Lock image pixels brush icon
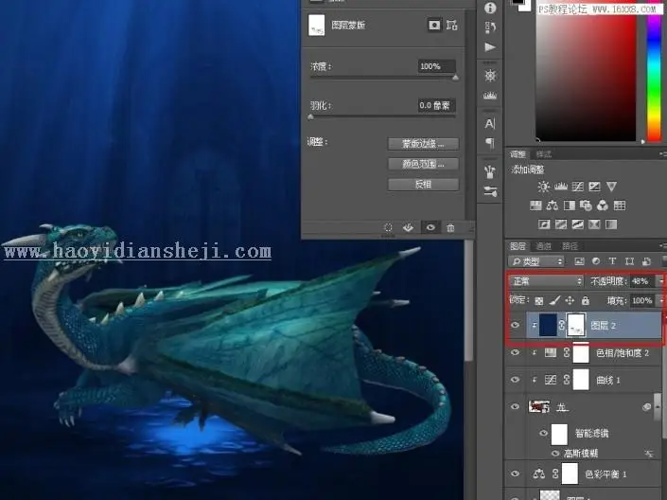 pyautogui.click(x=554, y=301)
